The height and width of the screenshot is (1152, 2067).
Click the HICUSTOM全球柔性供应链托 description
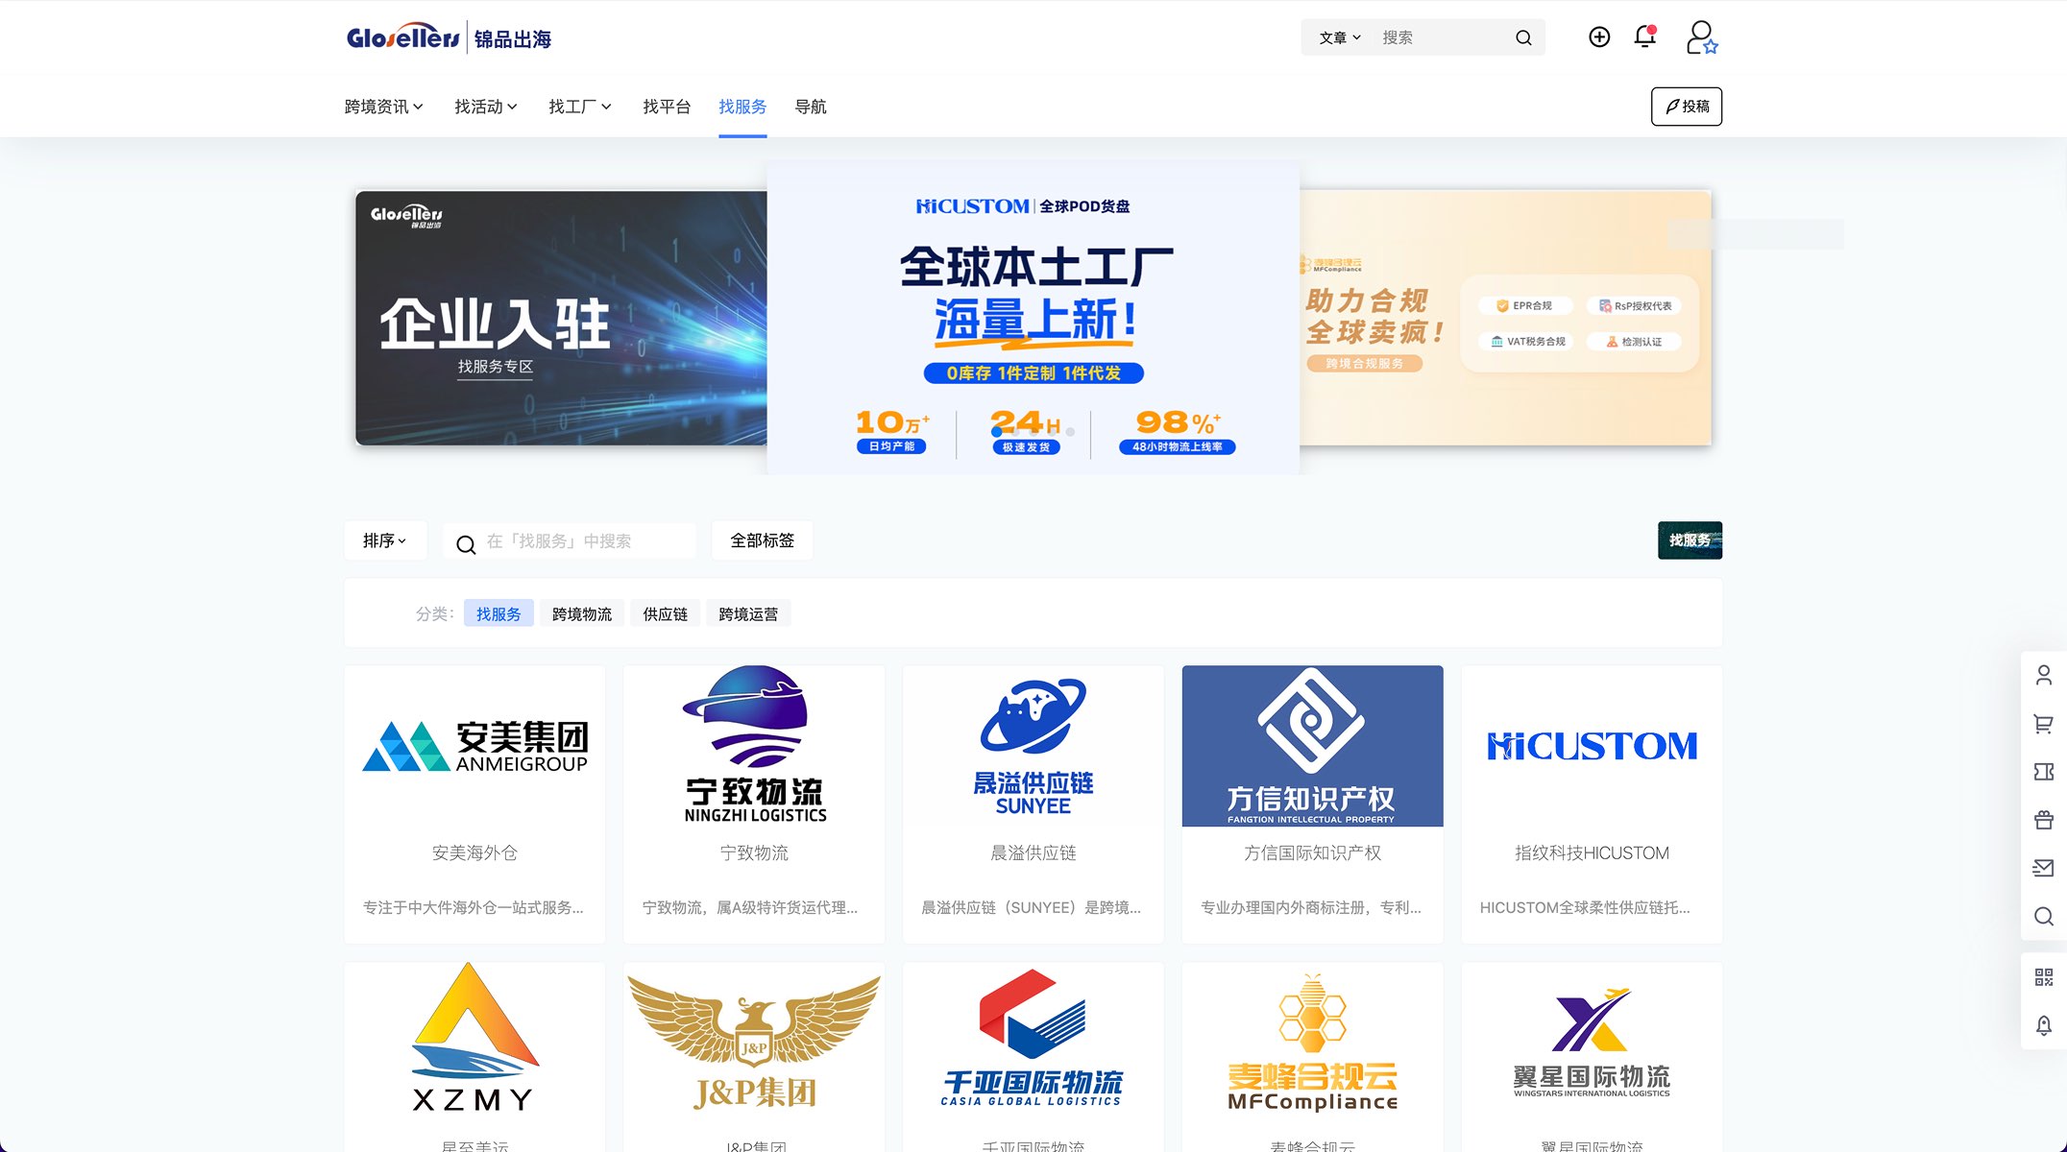1585,907
